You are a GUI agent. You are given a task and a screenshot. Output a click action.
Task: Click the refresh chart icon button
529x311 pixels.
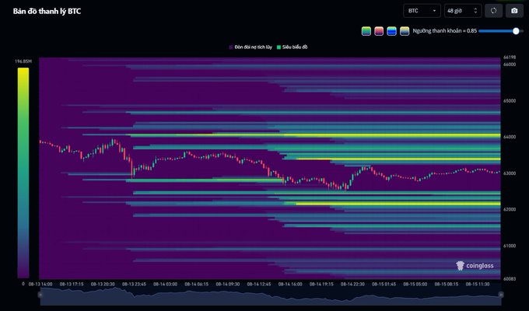click(493, 11)
